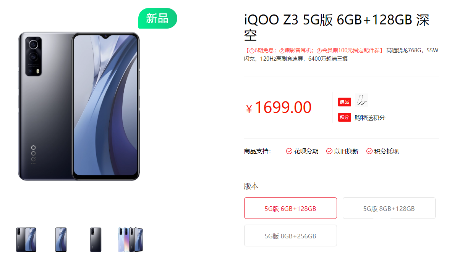The height and width of the screenshot is (254, 452).
Task: Click the 积分抵现 checkmark icon
Action: 369,151
